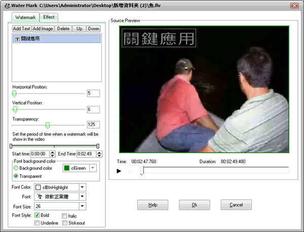The width and height of the screenshot is (304, 232).
Task: Click the Transparency slider handle
Action: point(48,125)
